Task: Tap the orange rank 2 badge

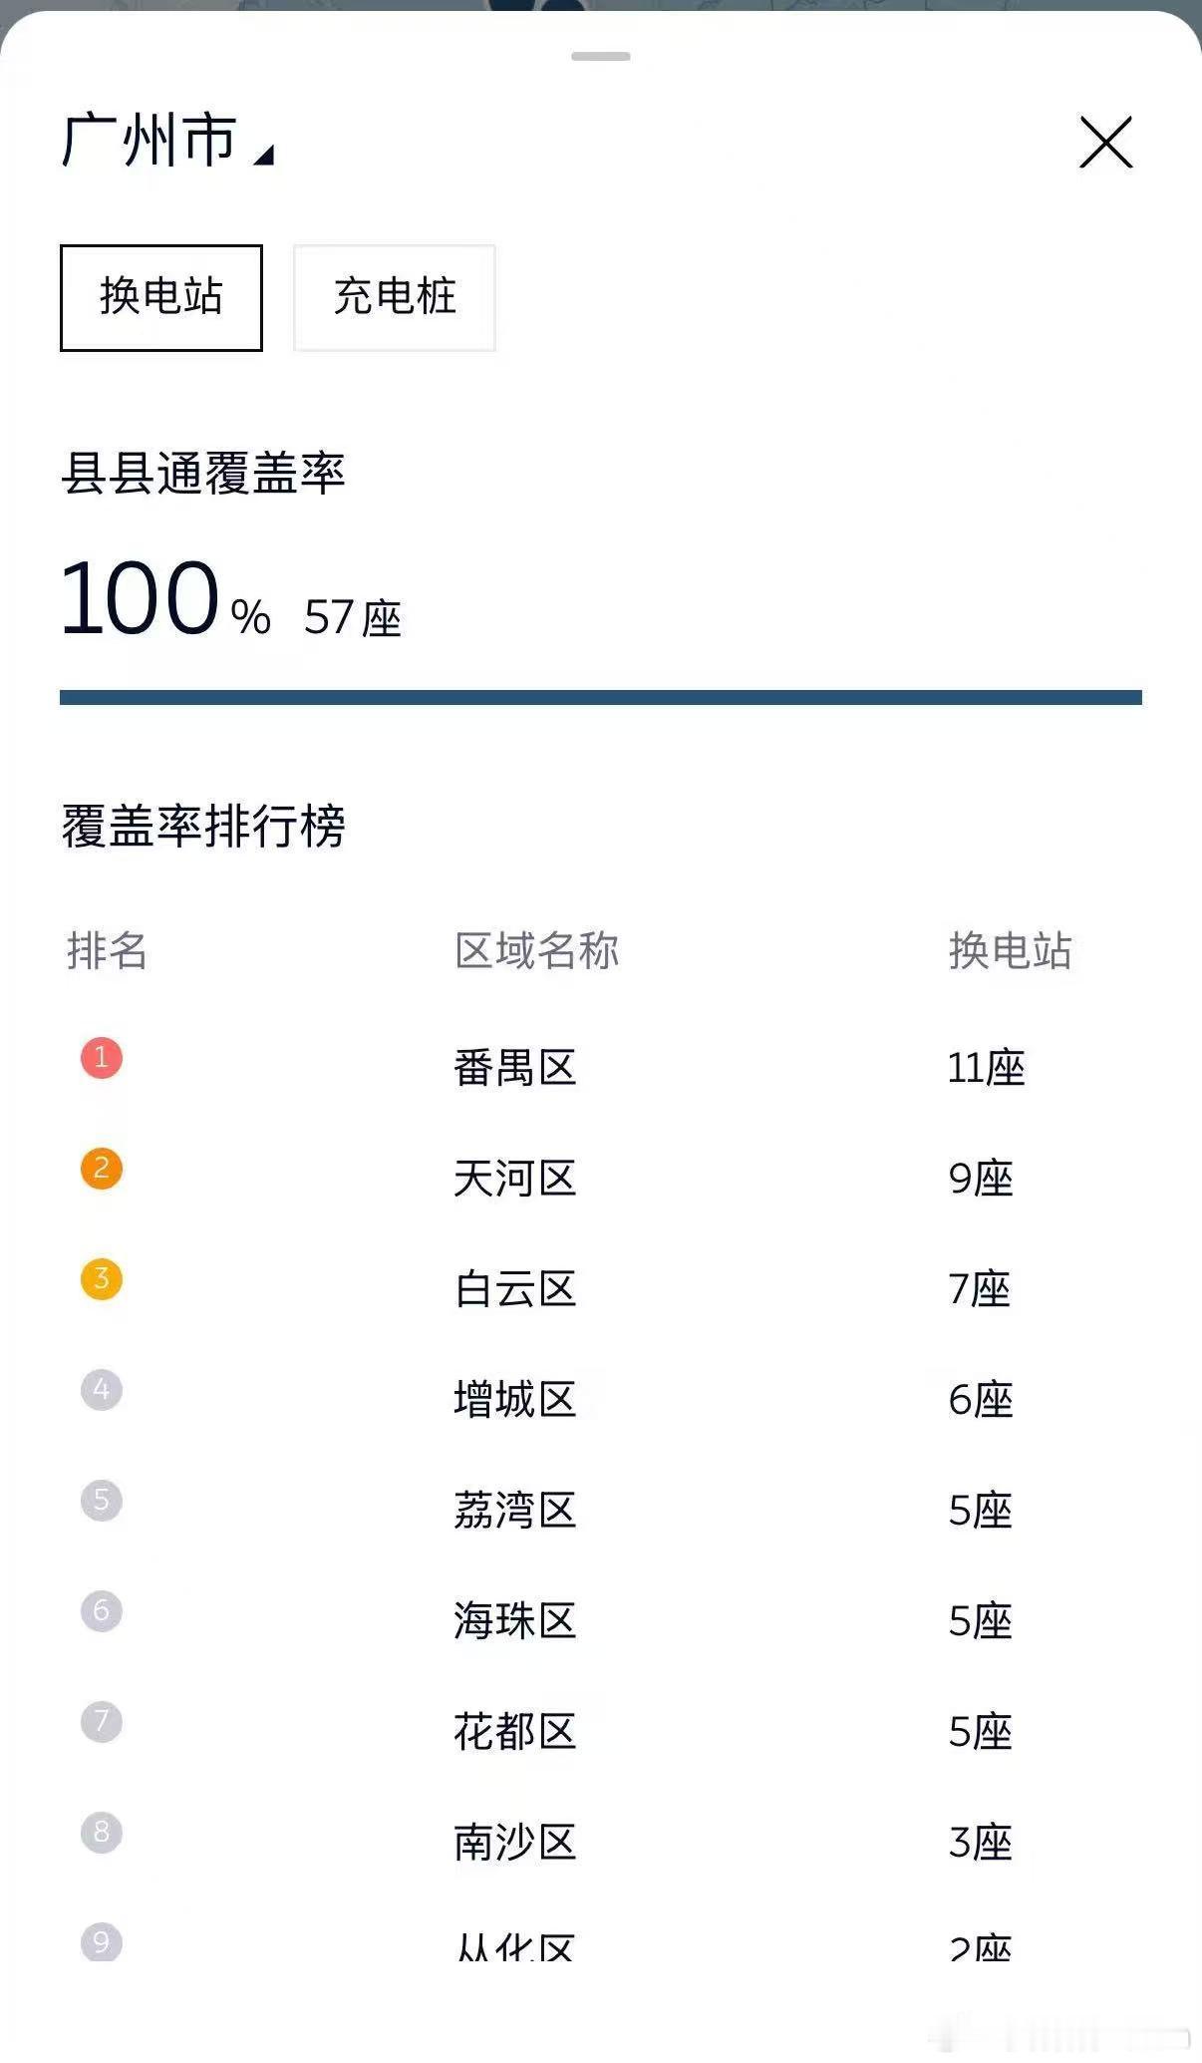Action: click(x=102, y=1169)
